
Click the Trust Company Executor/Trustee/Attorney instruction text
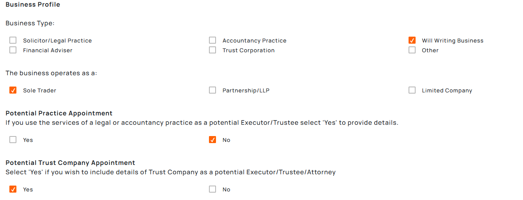point(170,172)
